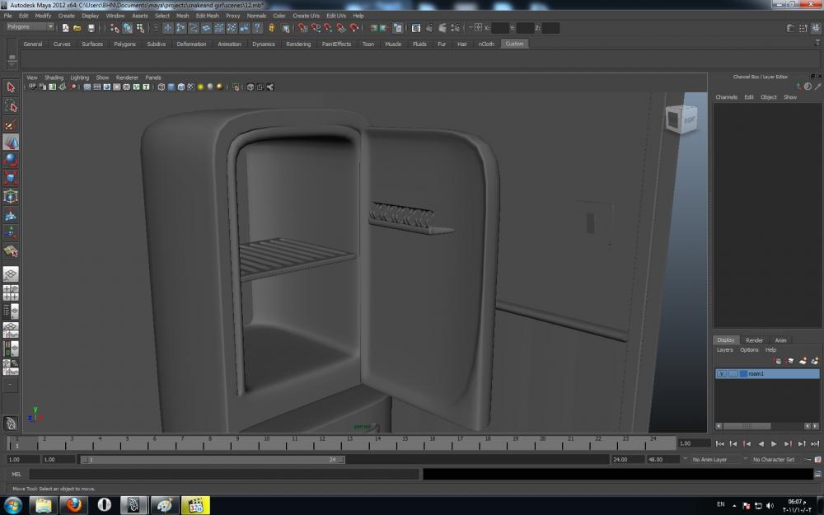The height and width of the screenshot is (515, 824).
Task: Switch to the Rendering shelf tab
Action: [x=298, y=44]
